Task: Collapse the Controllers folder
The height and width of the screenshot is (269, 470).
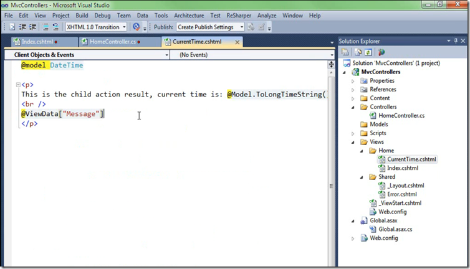Action: tap(353, 107)
